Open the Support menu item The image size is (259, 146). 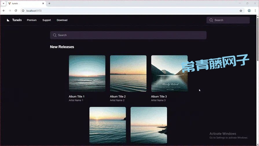click(47, 20)
